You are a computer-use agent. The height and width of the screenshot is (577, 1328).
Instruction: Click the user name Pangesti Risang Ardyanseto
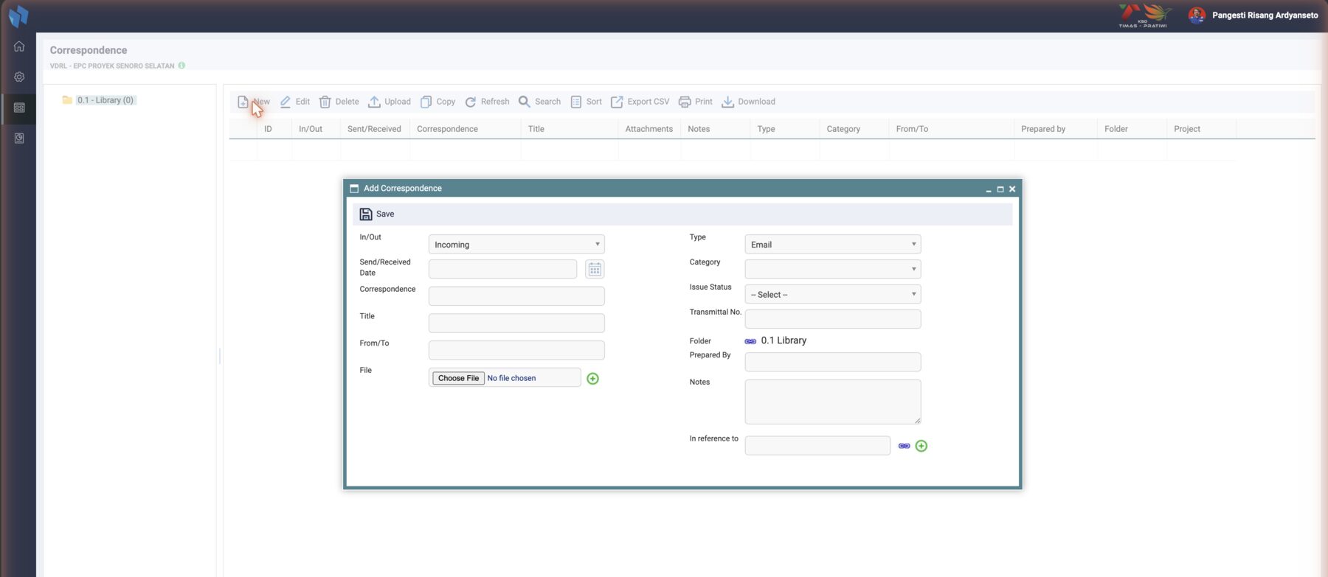click(x=1265, y=15)
